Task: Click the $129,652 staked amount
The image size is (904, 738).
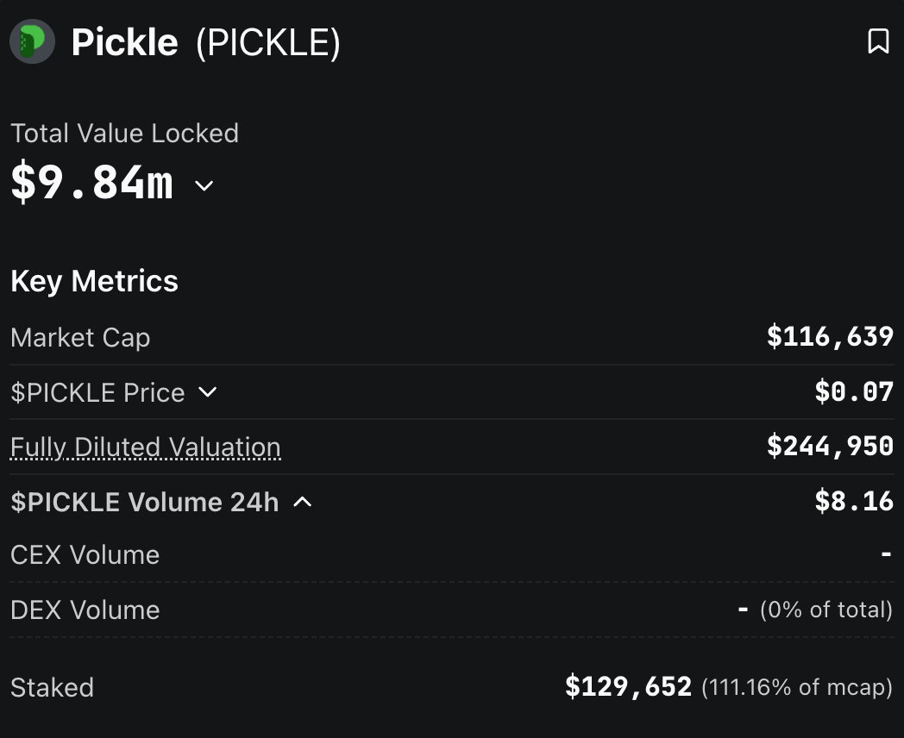Action: point(628,687)
